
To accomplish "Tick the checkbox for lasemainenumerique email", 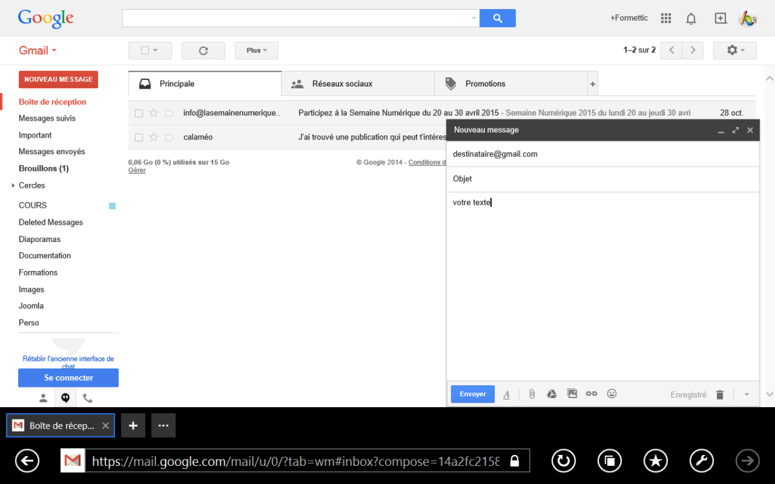I will tap(138, 113).
